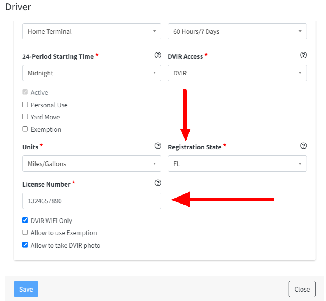Check the Yard Move option
The image size is (326, 301).
pyautogui.click(x=25, y=116)
